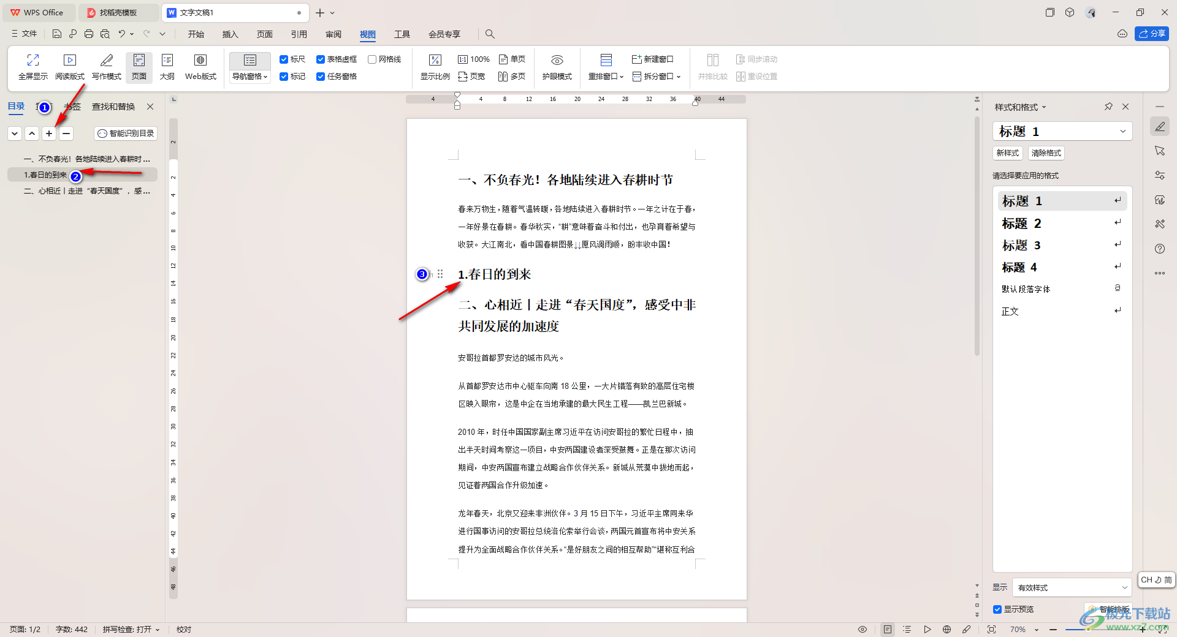
Task: Expand the navigation pane dropdown
Action: pyautogui.click(x=250, y=77)
